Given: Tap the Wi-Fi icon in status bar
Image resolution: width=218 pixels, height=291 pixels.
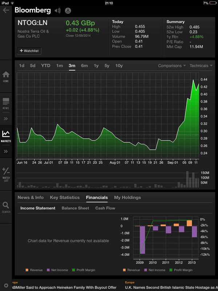Looking at the screenshot, I should tap(12, 3).
